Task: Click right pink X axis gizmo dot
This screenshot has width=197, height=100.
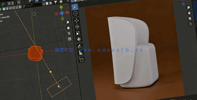Action: coord(67,12)
